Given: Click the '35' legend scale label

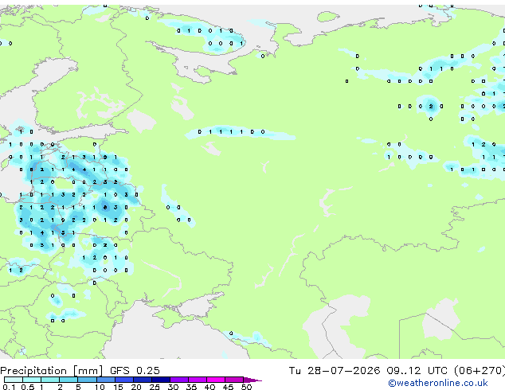Looking at the screenshot, I should [191, 387].
